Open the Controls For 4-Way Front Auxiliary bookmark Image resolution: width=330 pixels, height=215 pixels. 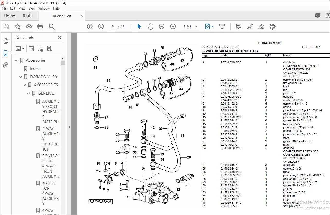[x=51, y=166]
